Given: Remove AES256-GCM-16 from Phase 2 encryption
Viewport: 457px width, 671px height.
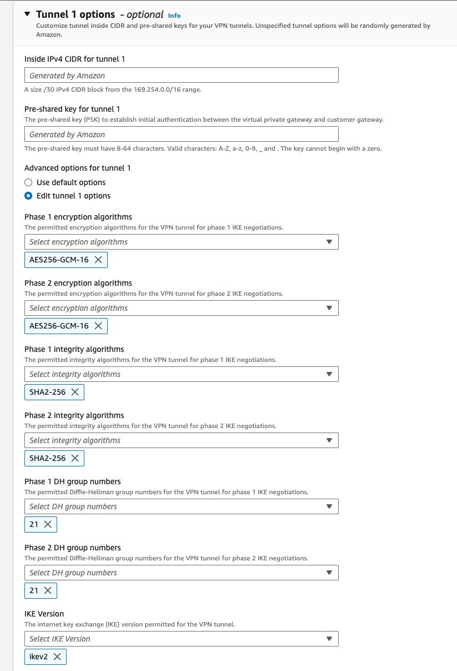Looking at the screenshot, I should pos(98,326).
